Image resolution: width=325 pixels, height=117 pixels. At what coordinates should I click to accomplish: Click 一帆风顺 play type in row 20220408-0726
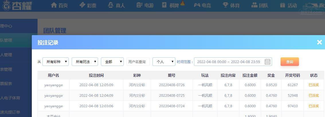coord(205,85)
